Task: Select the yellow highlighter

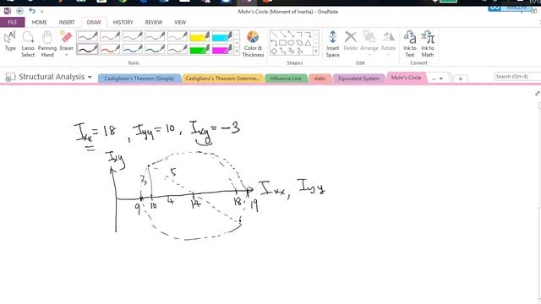Action: pyautogui.click(x=199, y=36)
